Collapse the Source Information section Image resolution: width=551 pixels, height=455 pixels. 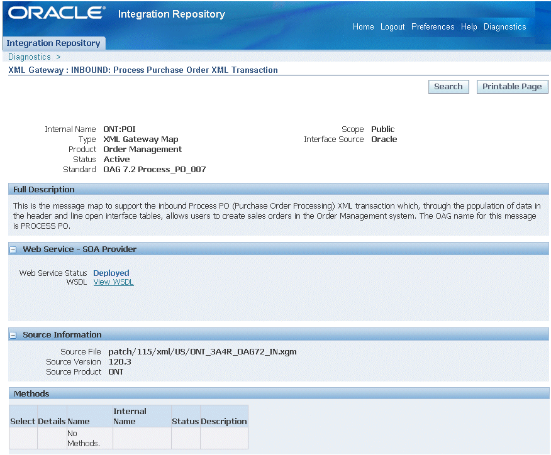pyautogui.click(x=13, y=336)
